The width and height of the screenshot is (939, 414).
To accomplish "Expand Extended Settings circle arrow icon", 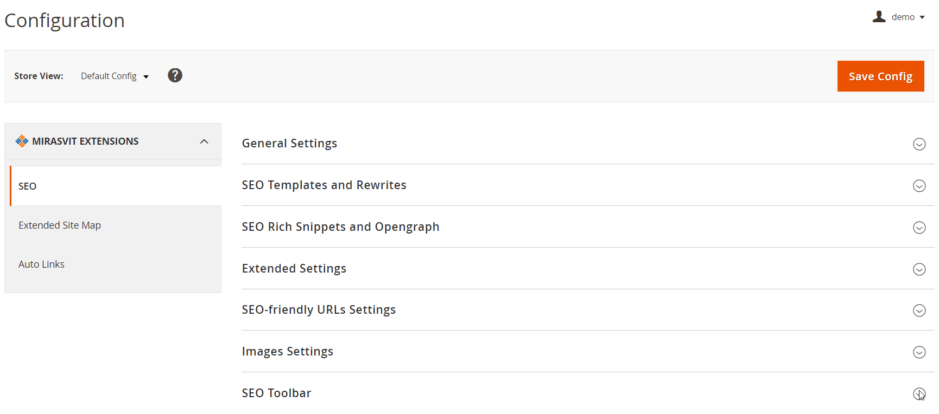I will 919,269.
